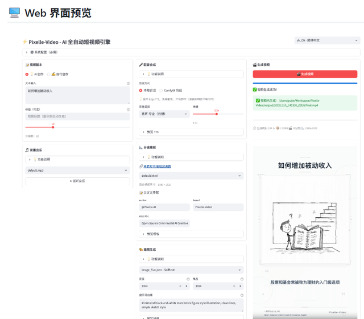364x319 pixels.
Task: Click the gear icon in 系统配置 row
Action: point(32,52)
